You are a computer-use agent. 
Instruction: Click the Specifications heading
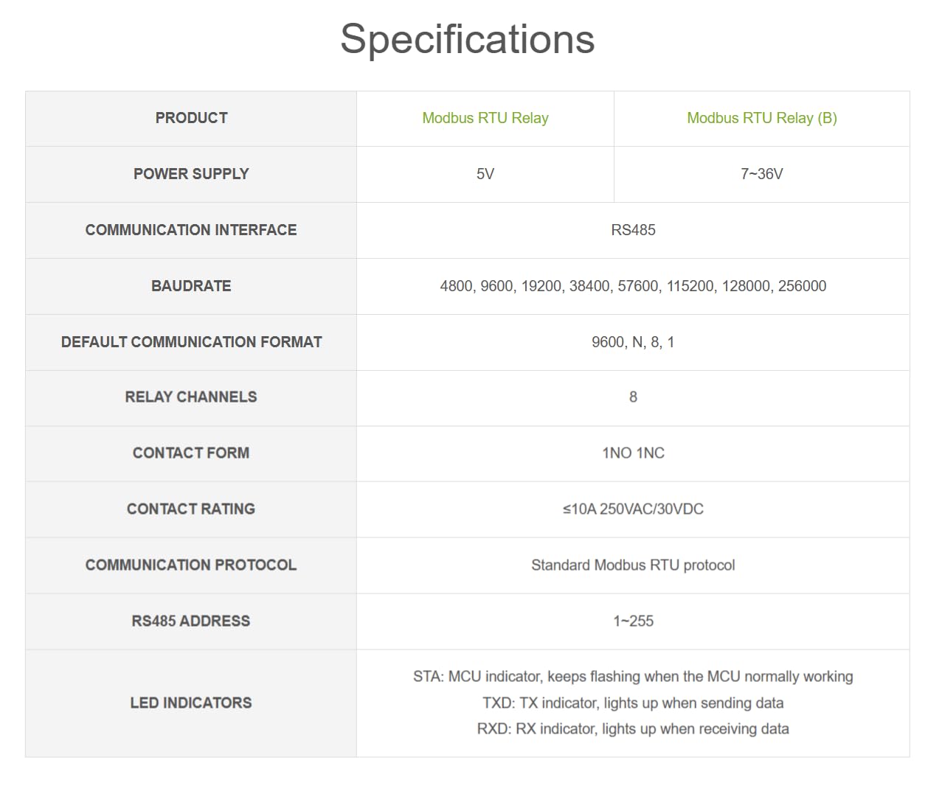[x=467, y=38]
